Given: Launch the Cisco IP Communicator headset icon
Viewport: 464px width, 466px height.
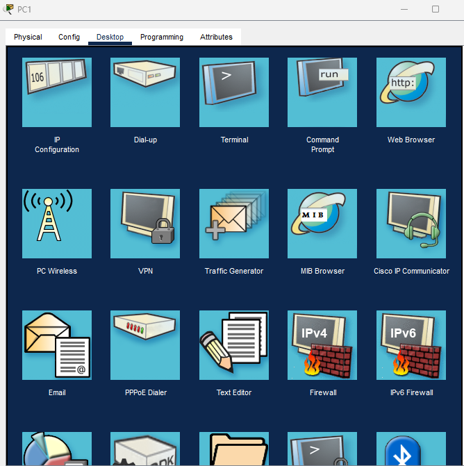Looking at the screenshot, I should [411, 224].
